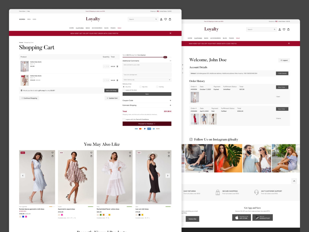Click search magnifier in Shopping Cart page header

pyautogui.click(x=156, y=19)
